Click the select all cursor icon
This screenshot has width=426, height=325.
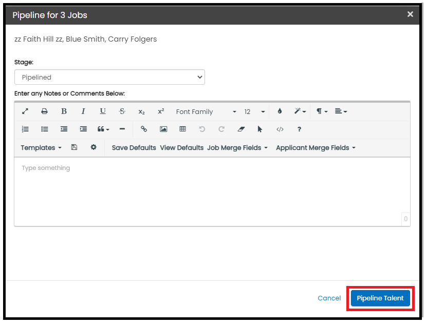click(260, 129)
